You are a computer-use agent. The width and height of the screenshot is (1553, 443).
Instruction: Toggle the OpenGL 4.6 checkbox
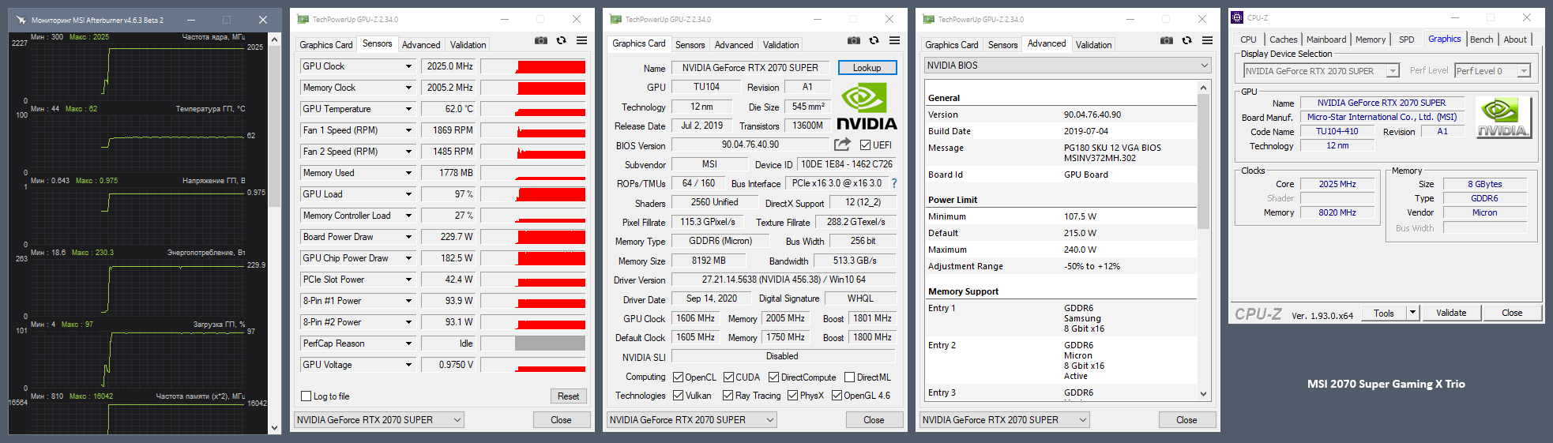coord(837,396)
